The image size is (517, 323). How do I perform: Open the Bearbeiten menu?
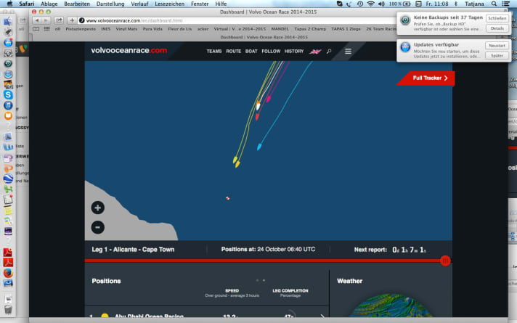(77, 4)
